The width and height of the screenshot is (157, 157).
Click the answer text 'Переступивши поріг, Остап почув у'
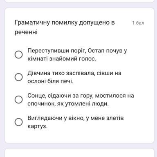tap(77, 51)
